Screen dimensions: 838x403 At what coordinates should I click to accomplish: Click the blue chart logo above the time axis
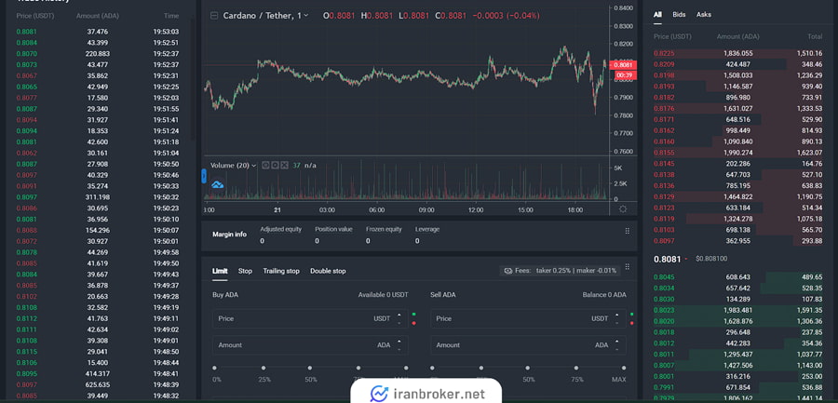pyautogui.click(x=218, y=185)
